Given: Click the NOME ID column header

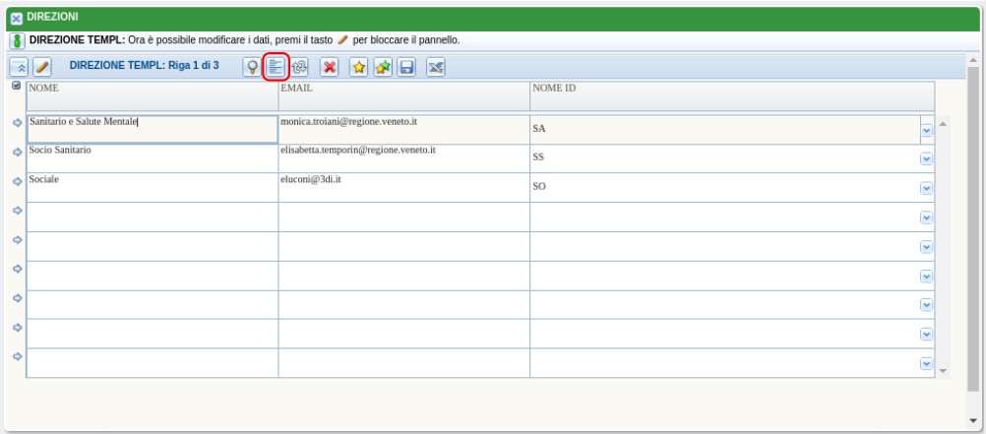Looking at the screenshot, I should [554, 89].
